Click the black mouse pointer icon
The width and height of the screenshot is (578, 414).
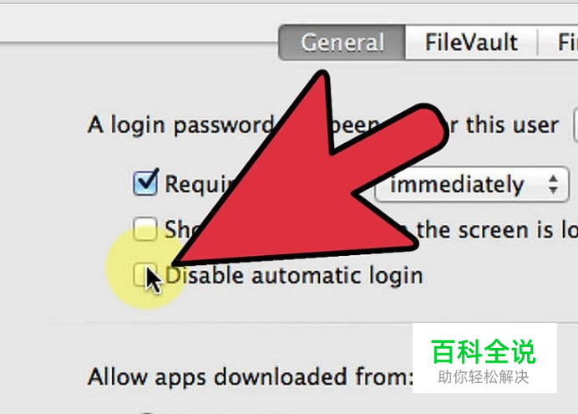coord(153,280)
